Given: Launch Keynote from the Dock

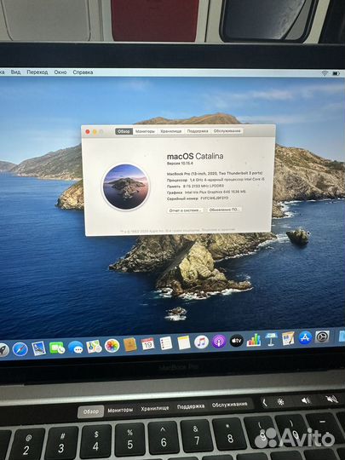Looking at the screenshot, I should (271, 339).
